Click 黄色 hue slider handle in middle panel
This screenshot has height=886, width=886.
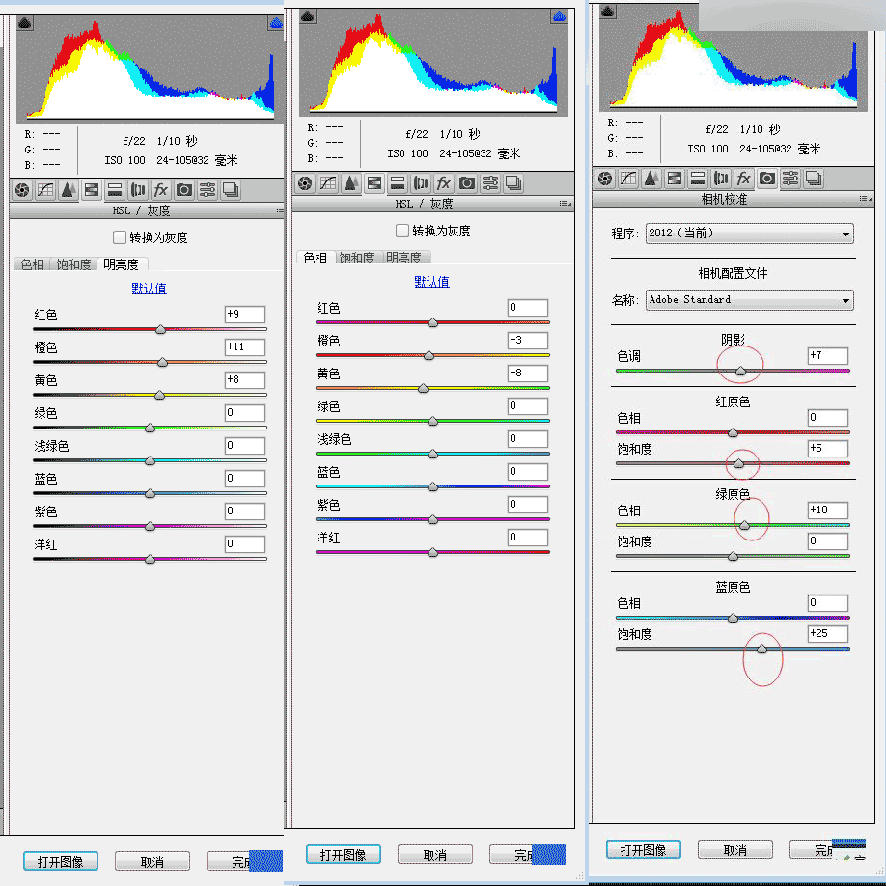point(424,388)
